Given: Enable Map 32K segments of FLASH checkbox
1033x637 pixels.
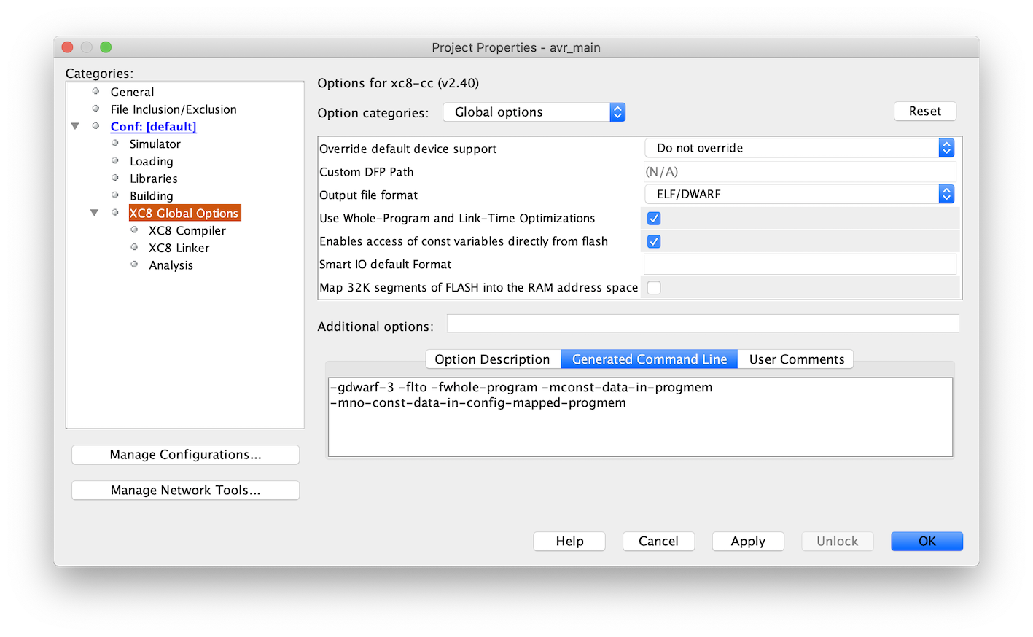Looking at the screenshot, I should click(x=654, y=288).
